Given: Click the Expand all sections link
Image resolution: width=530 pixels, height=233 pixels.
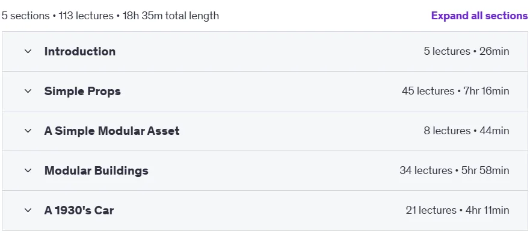Looking at the screenshot, I should coord(479,16).
